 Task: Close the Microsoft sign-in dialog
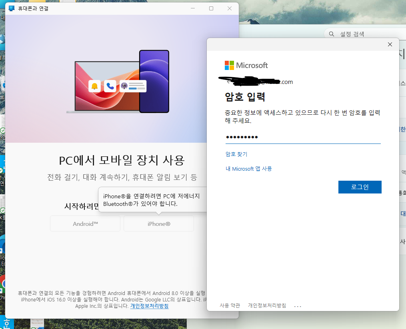click(x=390, y=44)
